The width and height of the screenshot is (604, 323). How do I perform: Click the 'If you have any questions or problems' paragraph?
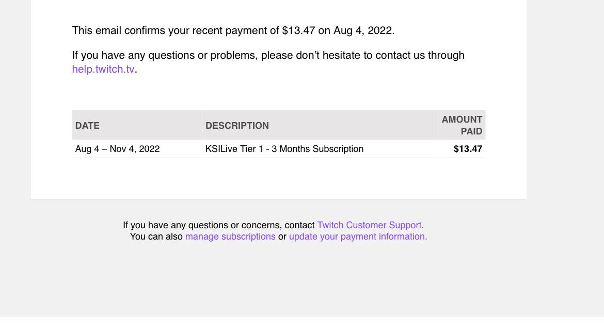(x=268, y=62)
